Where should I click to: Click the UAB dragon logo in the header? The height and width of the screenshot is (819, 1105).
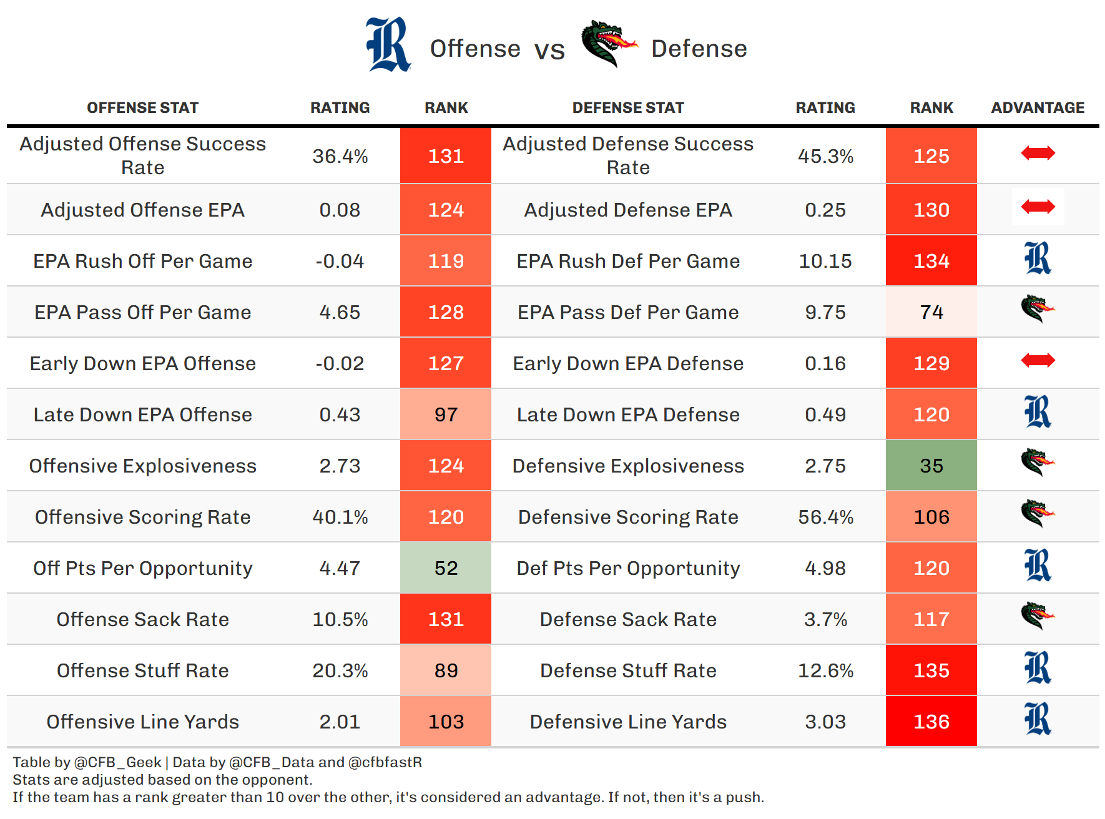coord(609,43)
